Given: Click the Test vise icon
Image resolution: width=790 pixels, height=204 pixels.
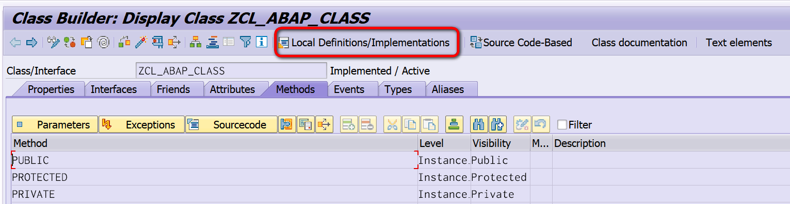Looking at the screenshot, I should [158, 43].
